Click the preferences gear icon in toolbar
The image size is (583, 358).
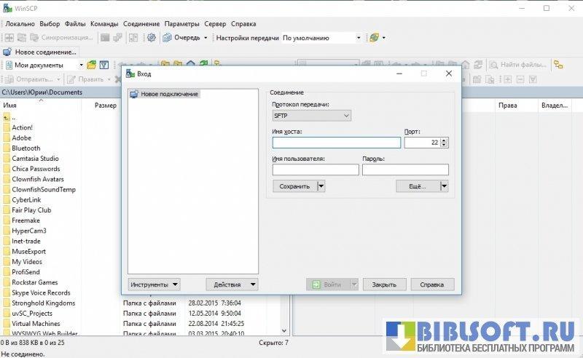point(152,38)
